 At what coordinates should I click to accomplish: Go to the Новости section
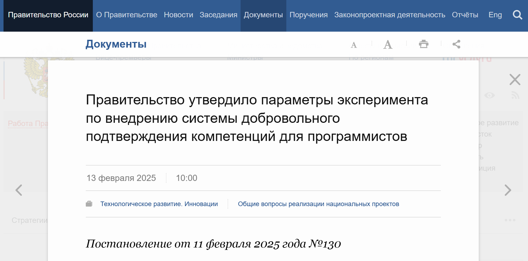click(x=178, y=15)
